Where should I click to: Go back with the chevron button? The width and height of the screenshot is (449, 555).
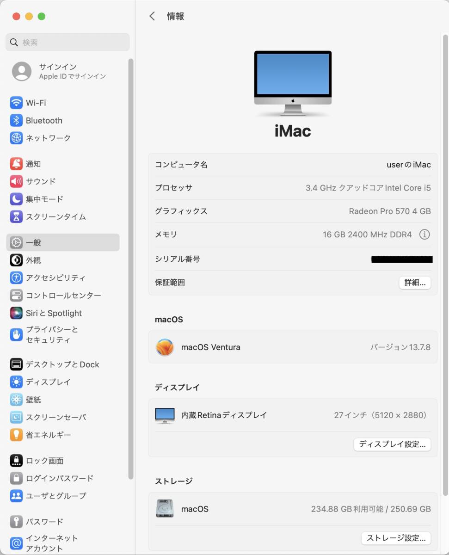[152, 16]
